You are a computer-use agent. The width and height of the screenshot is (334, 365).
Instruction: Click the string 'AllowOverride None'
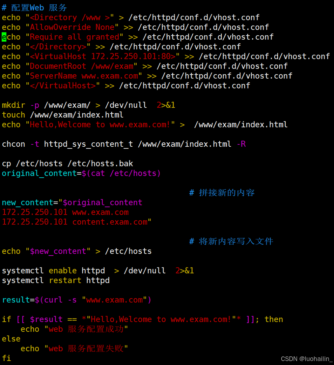pyautogui.click(x=72, y=27)
